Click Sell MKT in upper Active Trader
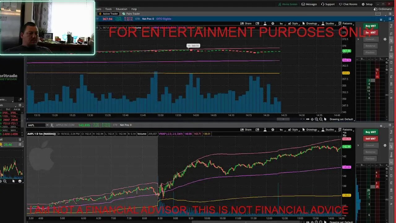 click(370, 33)
